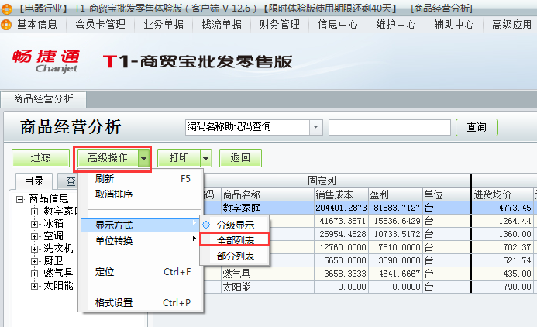
Task: Click the 数字家庭 cell in the table
Action: [267, 208]
